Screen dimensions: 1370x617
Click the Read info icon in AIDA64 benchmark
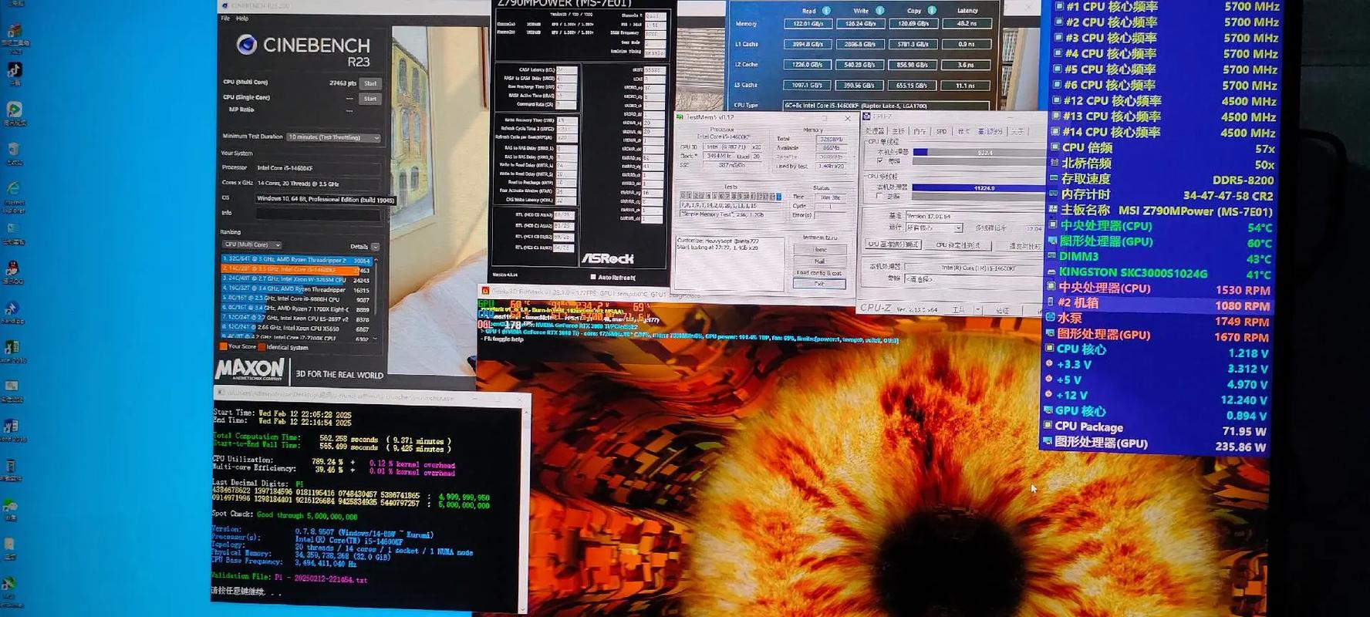pos(826,11)
